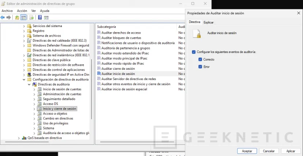303x156 pixels.
Task: Collapse the Directivas de auditoría node
Action: tap(29, 84)
